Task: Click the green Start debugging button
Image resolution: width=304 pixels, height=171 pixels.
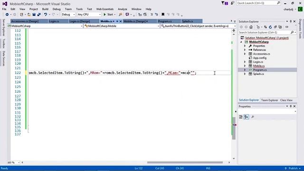Action: pyautogui.click(x=108, y=15)
